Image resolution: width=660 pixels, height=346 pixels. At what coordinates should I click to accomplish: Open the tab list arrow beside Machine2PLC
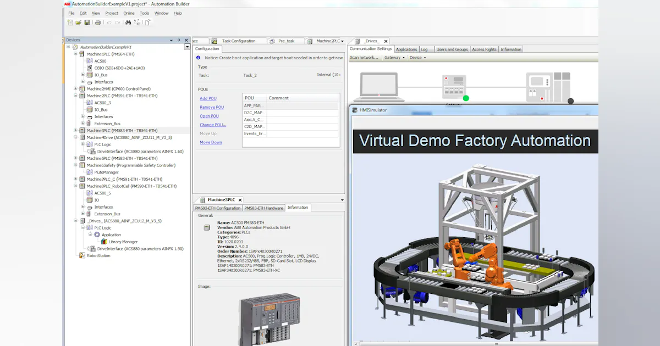pyautogui.click(x=343, y=41)
